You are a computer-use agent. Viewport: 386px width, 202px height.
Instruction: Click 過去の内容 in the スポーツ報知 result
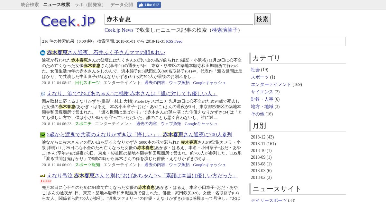pyautogui.click(x=155, y=165)
